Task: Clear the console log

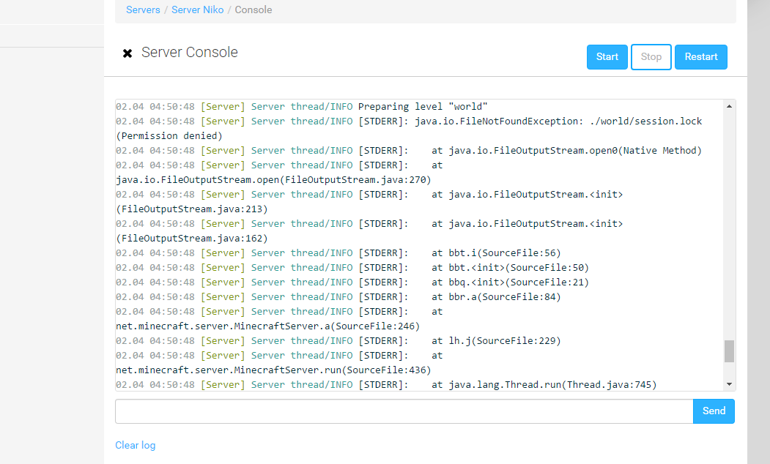Action: pos(135,445)
